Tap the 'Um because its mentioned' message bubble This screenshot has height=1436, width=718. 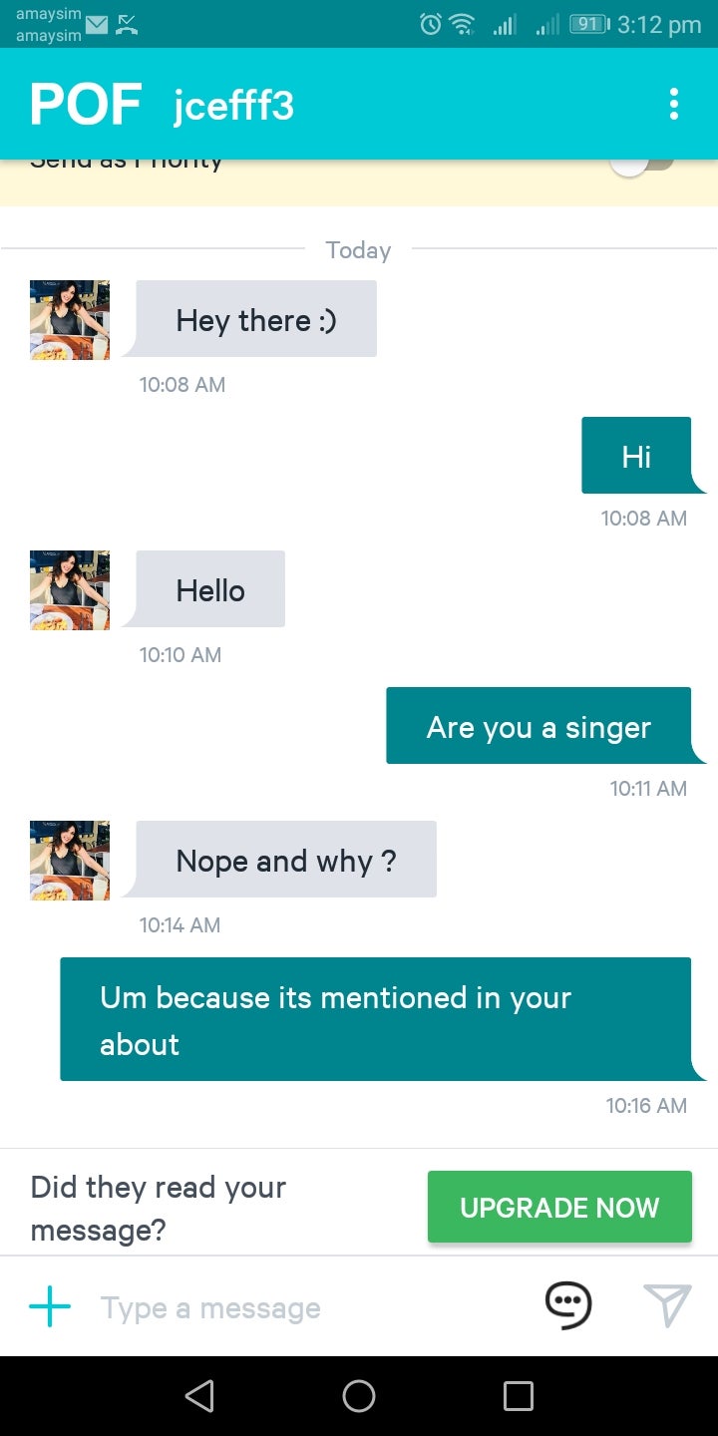click(x=375, y=1019)
